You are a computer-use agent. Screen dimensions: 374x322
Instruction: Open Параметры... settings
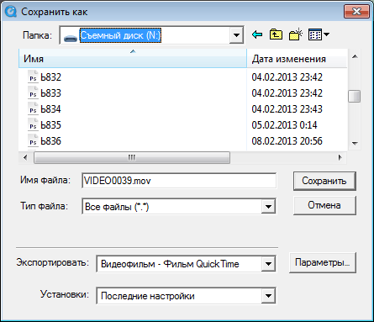point(323,262)
